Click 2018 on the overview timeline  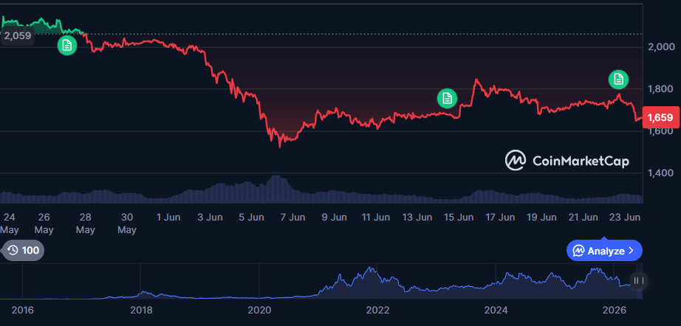coord(141,311)
